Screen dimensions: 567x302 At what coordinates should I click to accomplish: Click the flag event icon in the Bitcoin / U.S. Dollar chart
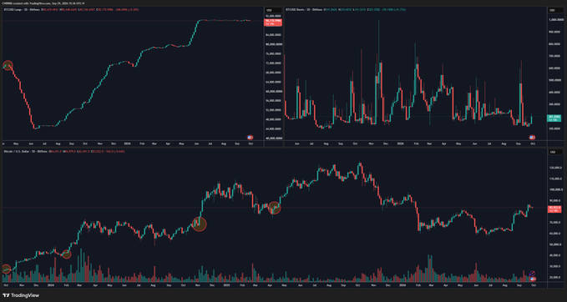(x=532, y=279)
